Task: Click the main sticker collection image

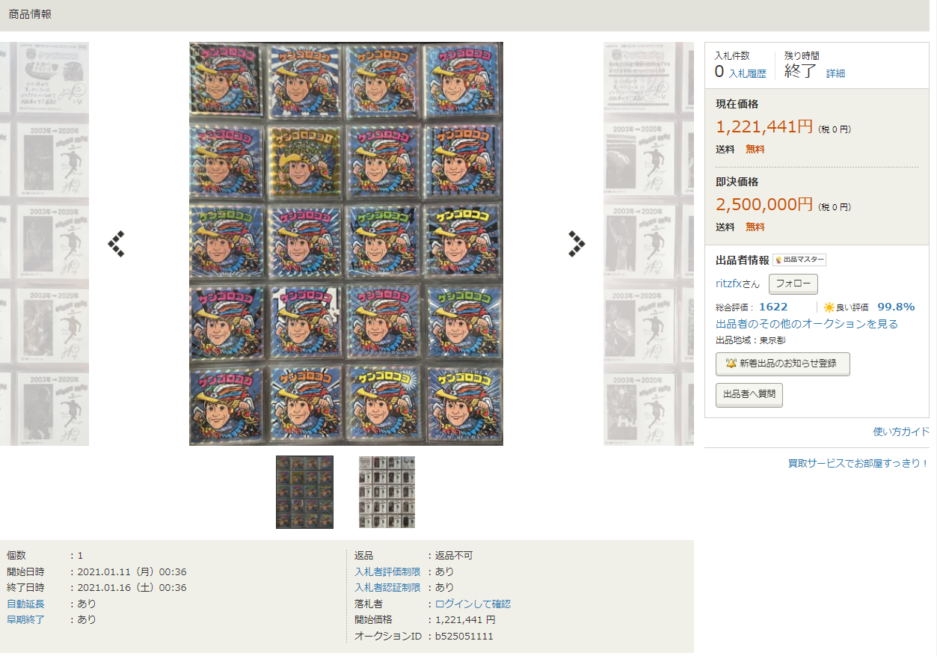Action: pyautogui.click(x=346, y=244)
